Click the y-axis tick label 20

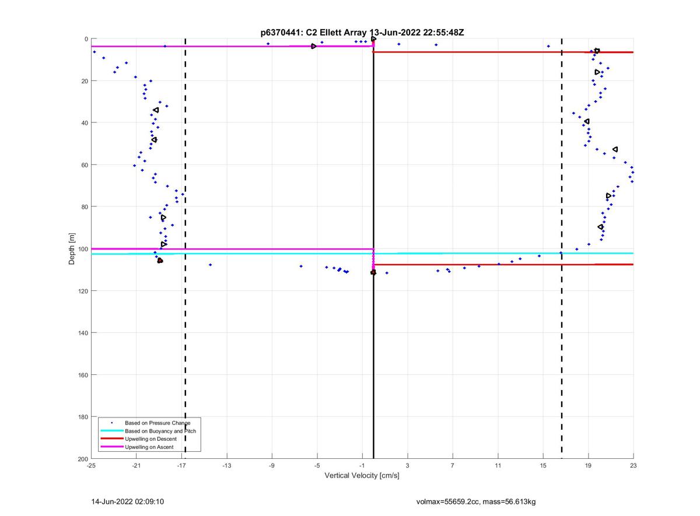click(85, 81)
